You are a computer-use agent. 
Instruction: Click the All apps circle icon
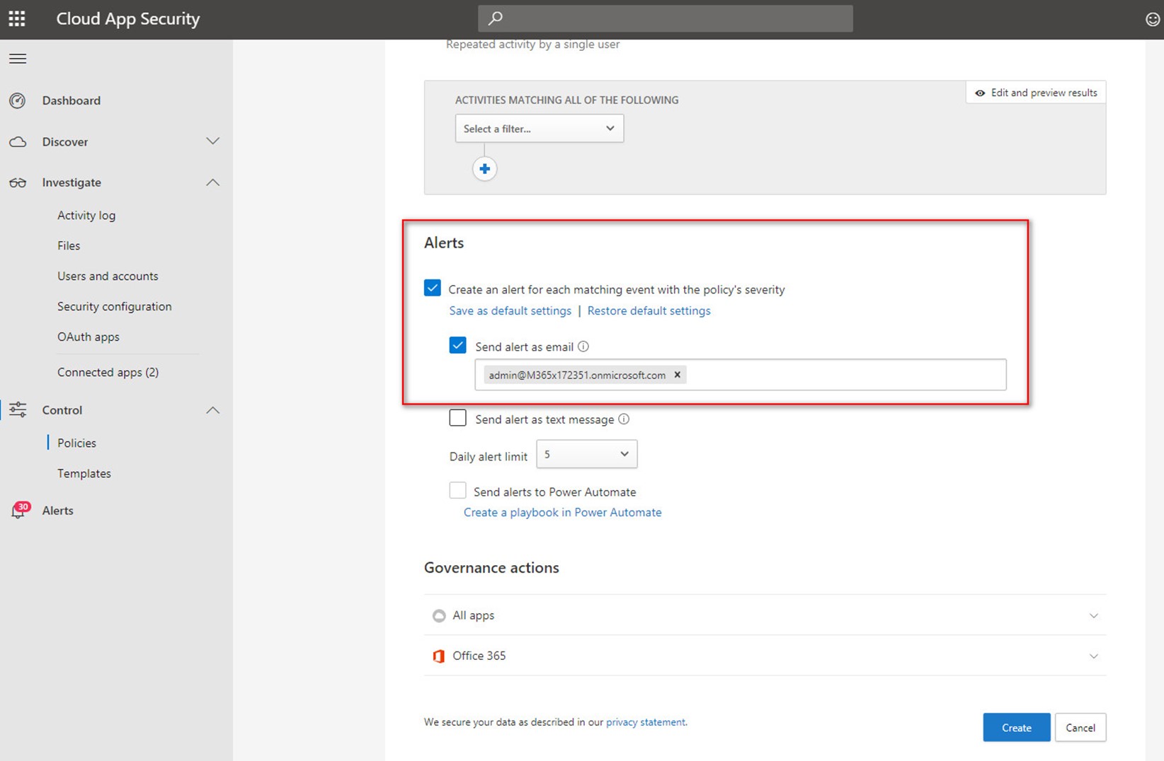click(439, 616)
